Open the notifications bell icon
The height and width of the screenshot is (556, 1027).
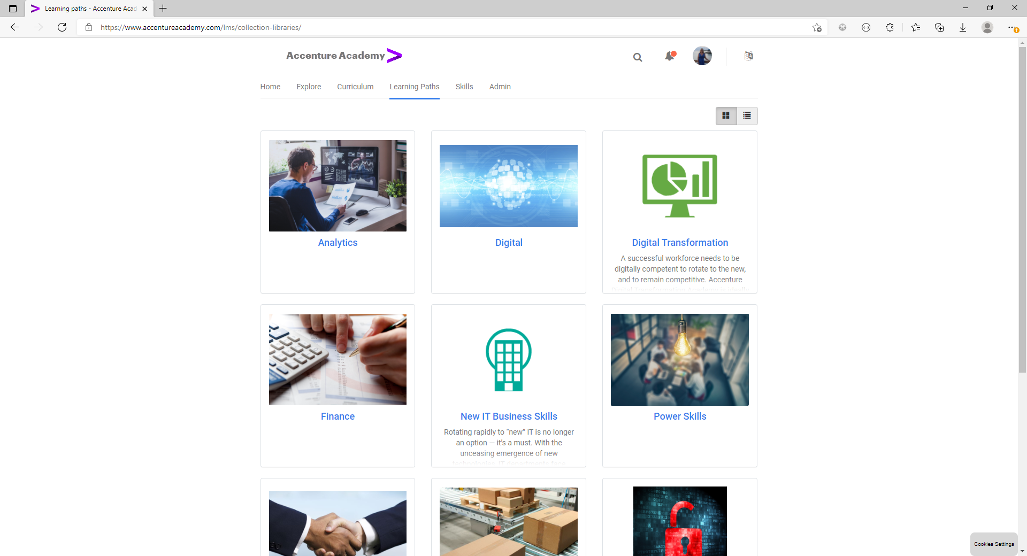(670, 56)
